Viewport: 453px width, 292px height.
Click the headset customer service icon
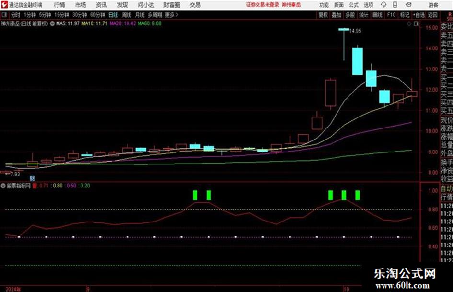coord(383,5)
